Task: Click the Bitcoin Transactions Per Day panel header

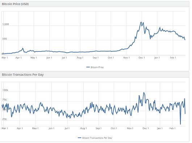Action: (95, 75)
